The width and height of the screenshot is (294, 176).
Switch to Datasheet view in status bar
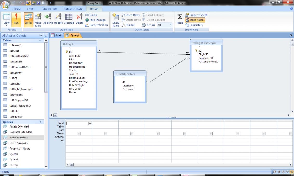(x=275, y=172)
